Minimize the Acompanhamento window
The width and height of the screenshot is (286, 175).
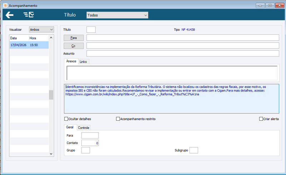coord(260,5)
